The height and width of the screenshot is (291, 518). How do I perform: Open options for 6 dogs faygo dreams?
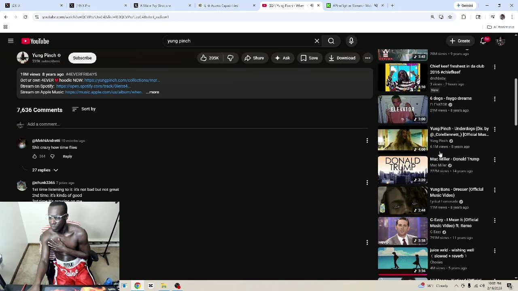pos(495,99)
